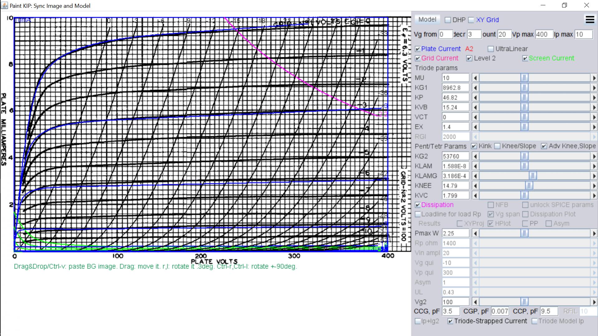The height and width of the screenshot is (336, 598).
Task: Toggle the Dissipation checkbox
Action: 418,205
